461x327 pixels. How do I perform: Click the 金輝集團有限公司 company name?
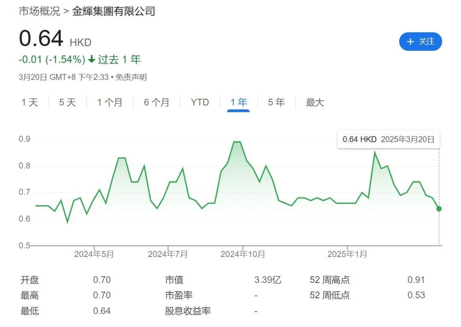pos(114,11)
